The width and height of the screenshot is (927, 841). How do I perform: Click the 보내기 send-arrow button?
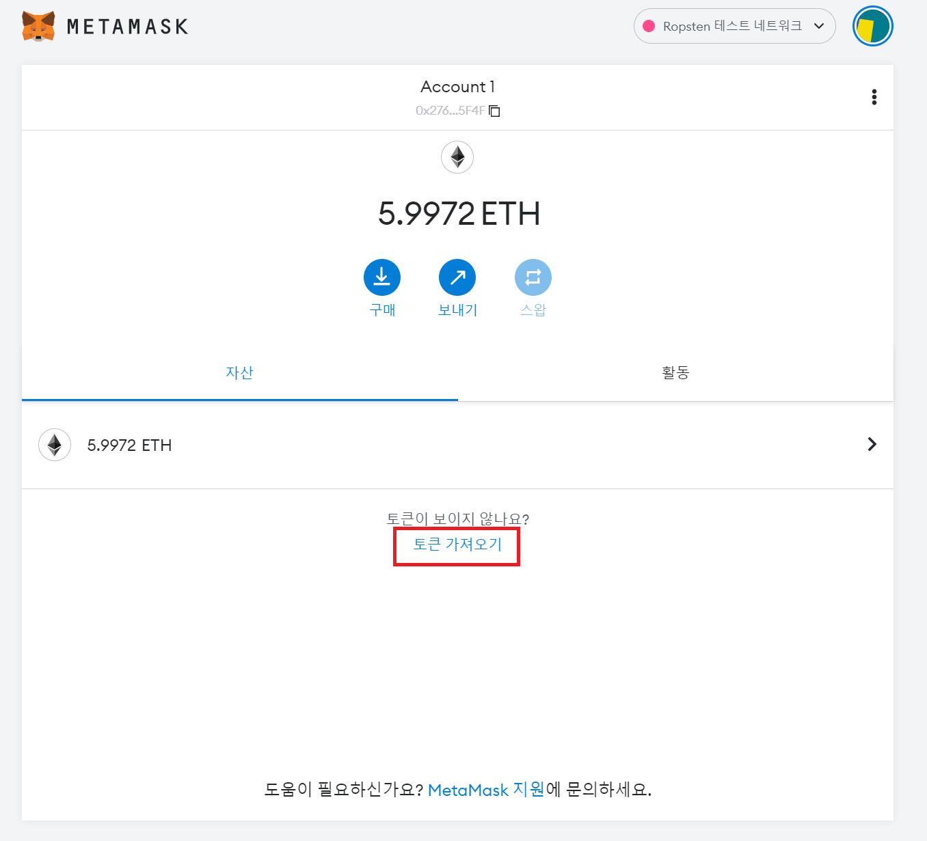pyautogui.click(x=457, y=277)
